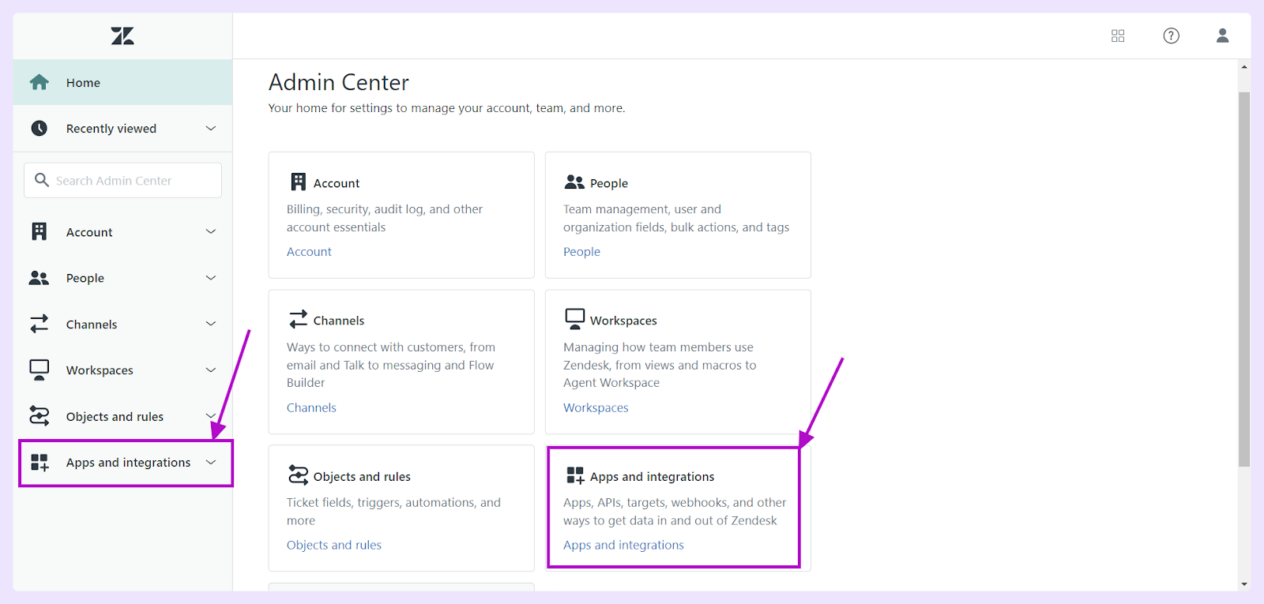Screen dimensions: 1264x604
Task: Click the scrollbar down arrow
Action: tap(1244, 584)
